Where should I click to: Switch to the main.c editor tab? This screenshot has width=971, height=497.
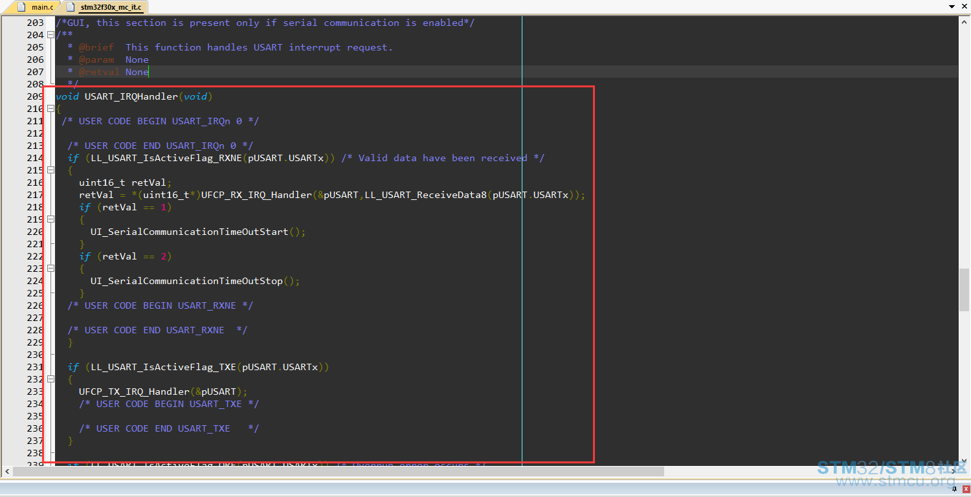coord(36,7)
